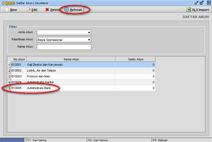Viewport: 212px width, 142px height.
Task: Click the blue Refresh icon
Action: pyautogui.click(x=67, y=10)
